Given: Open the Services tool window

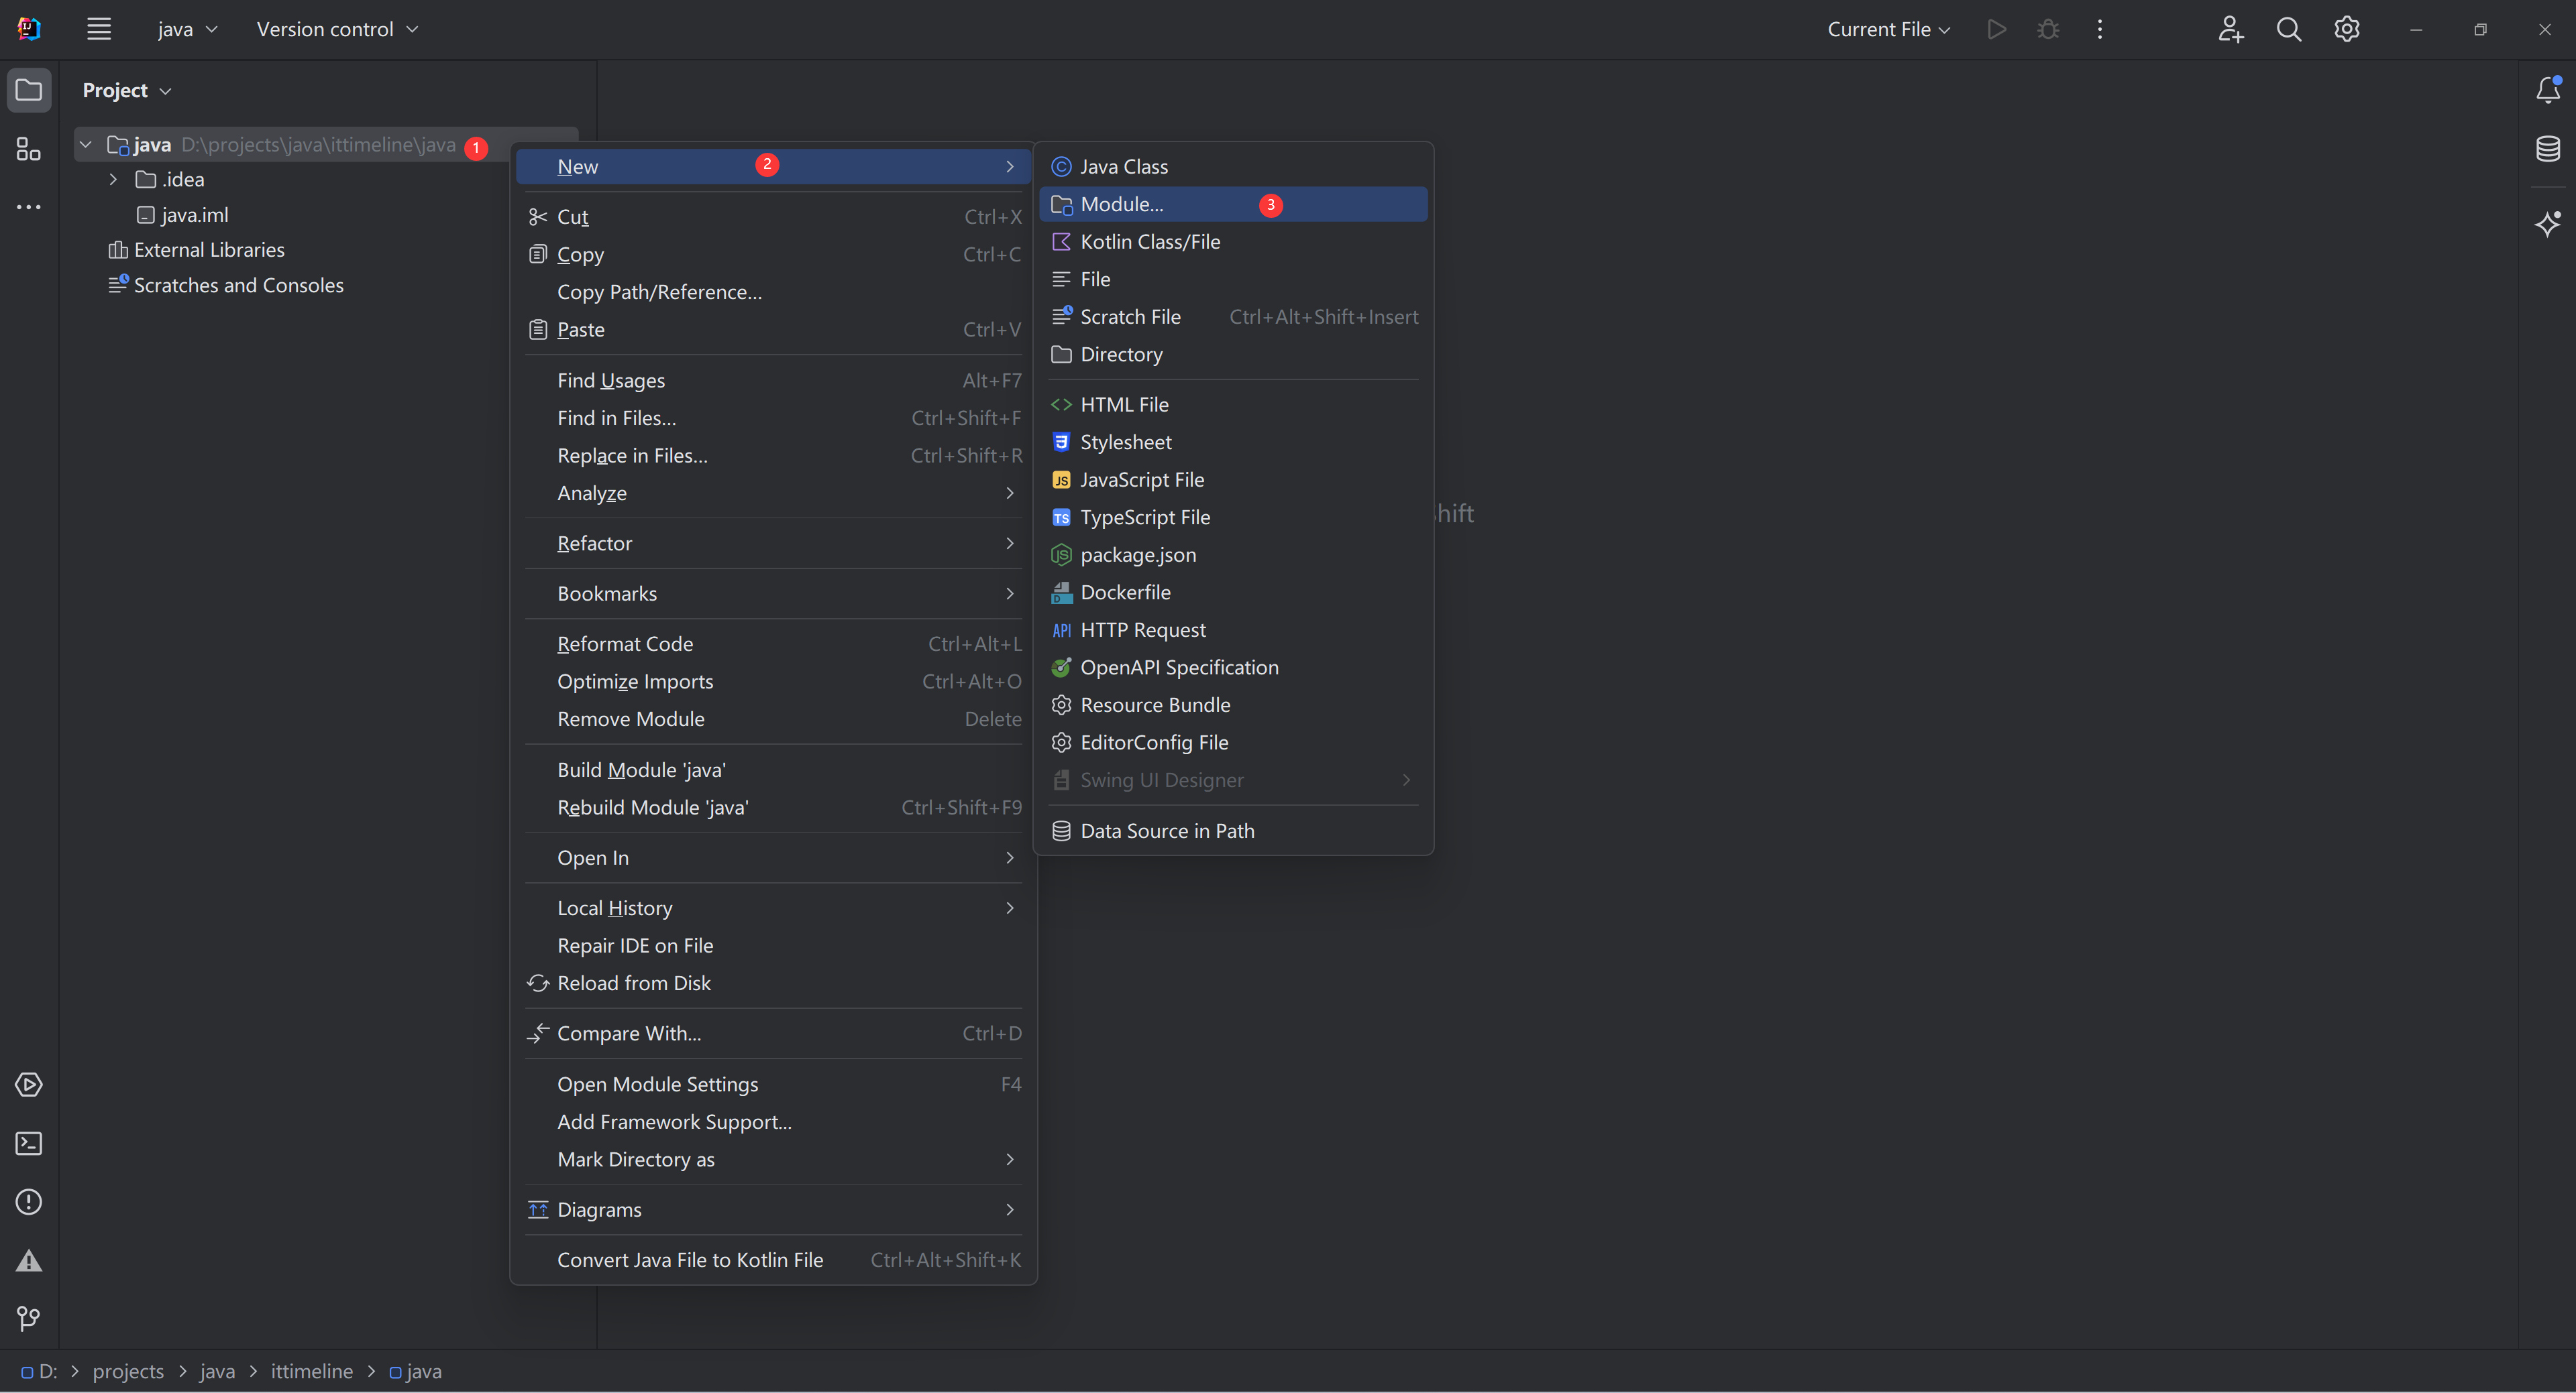Looking at the screenshot, I should coord(29,1084).
